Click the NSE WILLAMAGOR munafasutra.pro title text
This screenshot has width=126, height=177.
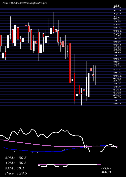click(x=25, y=3)
